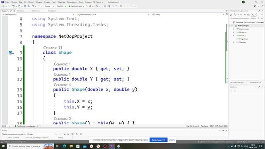265x149 pixels.
Task: Switch to the Обозреватель решений bottom tab
Action: (x=238, y=83)
